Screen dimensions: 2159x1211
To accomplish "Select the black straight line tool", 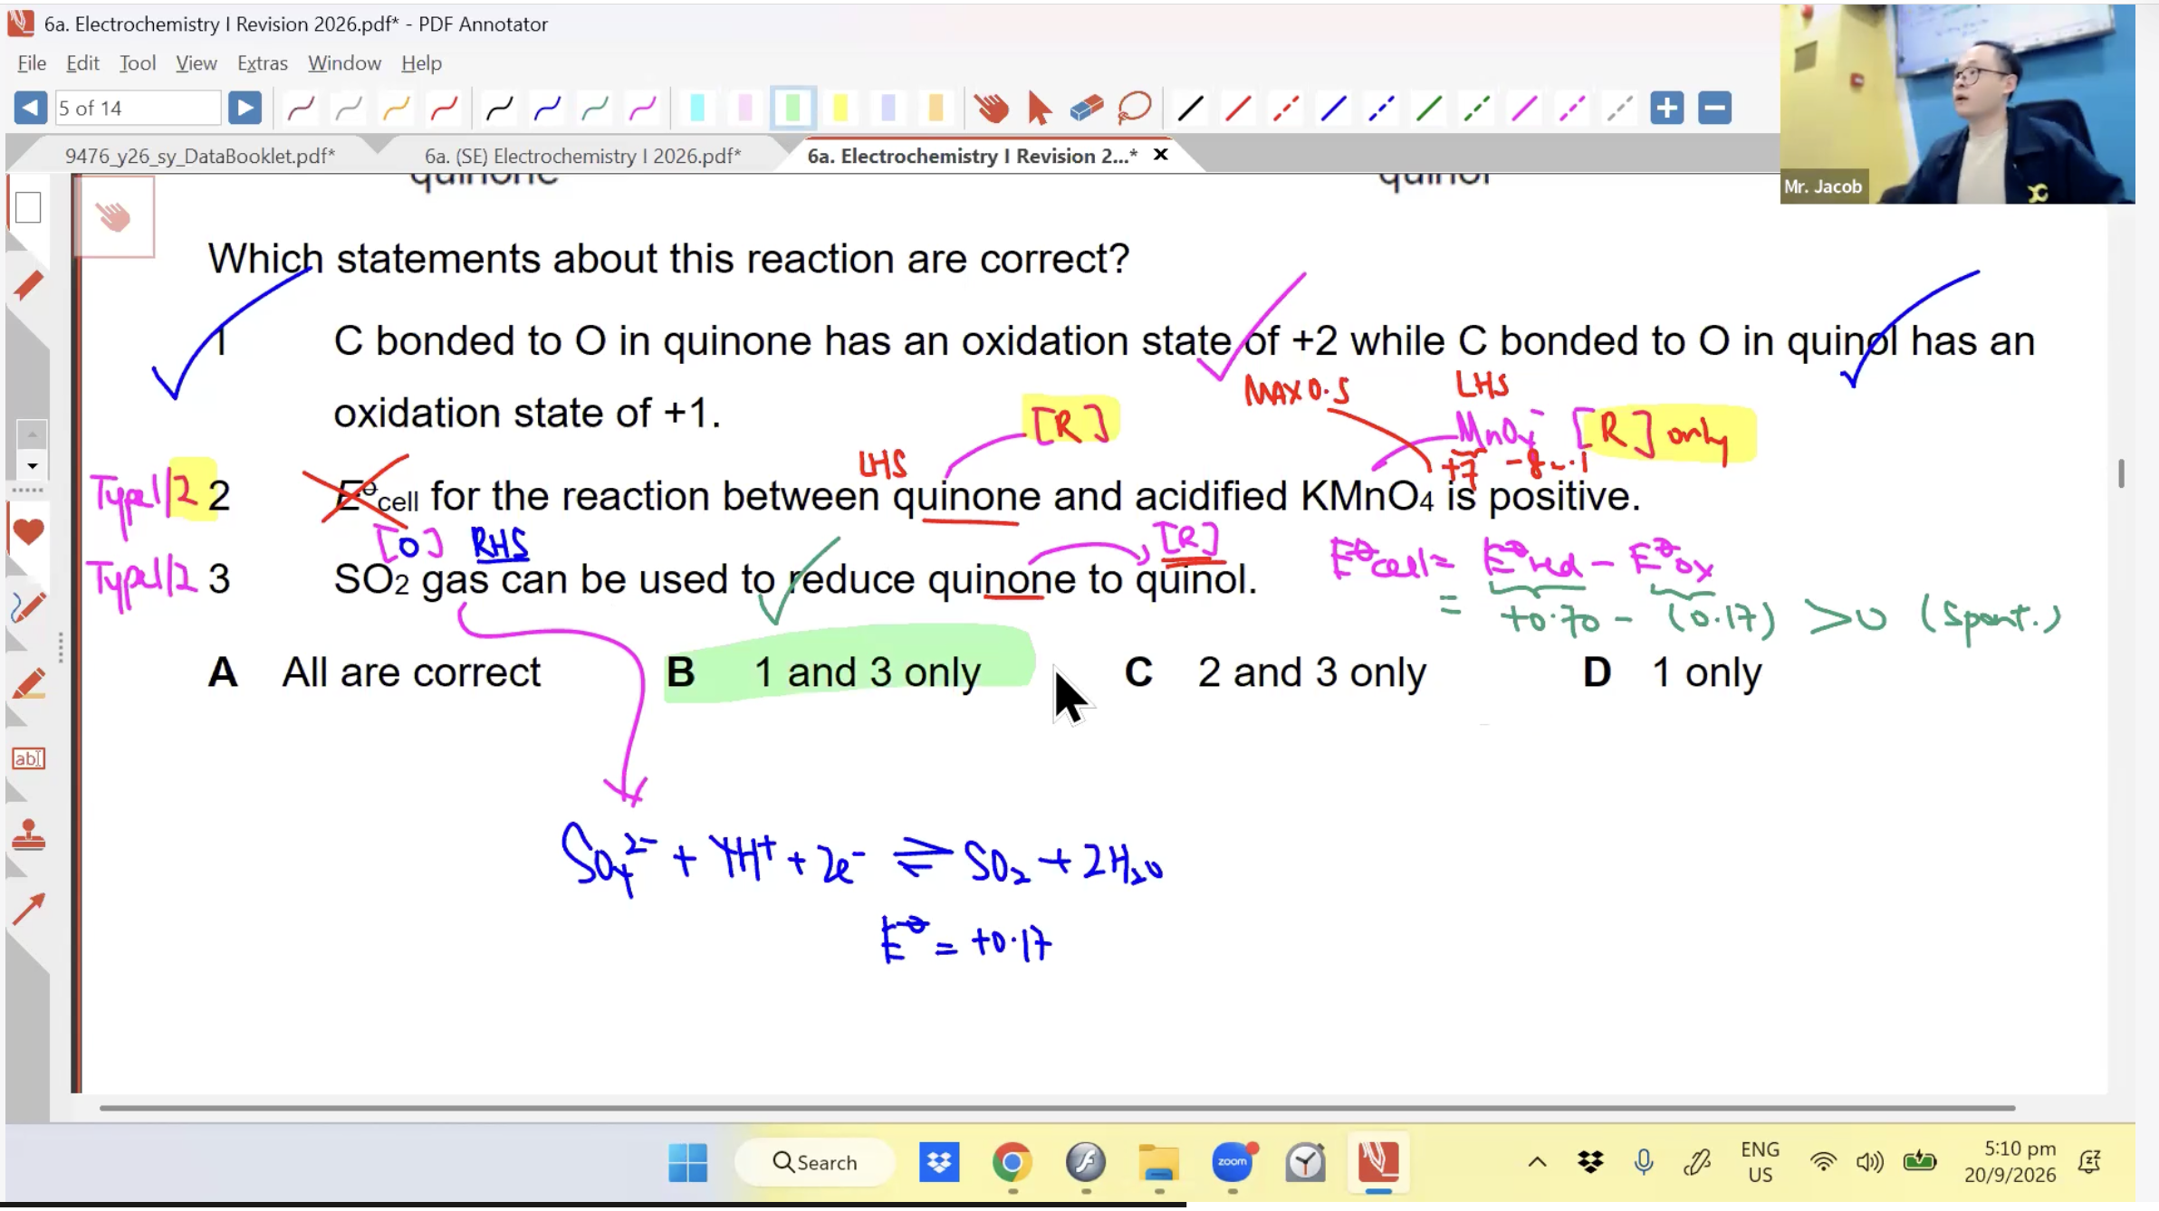I will [x=1190, y=109].
